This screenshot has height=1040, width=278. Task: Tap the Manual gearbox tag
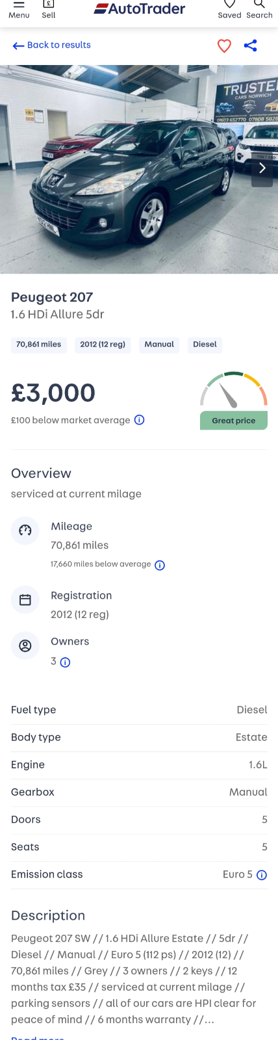click(159, 344)
